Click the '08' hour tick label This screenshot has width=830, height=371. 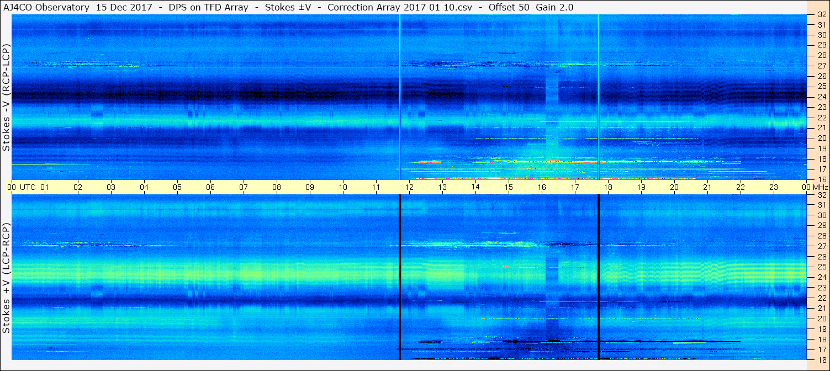[277, 187]
